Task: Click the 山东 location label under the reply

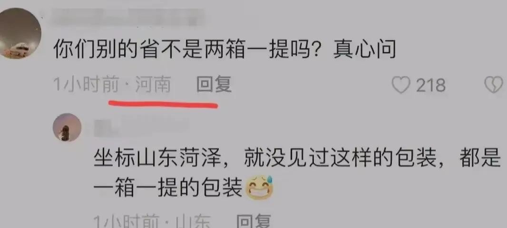Action: pyautogui.click(x=193, y=222)
